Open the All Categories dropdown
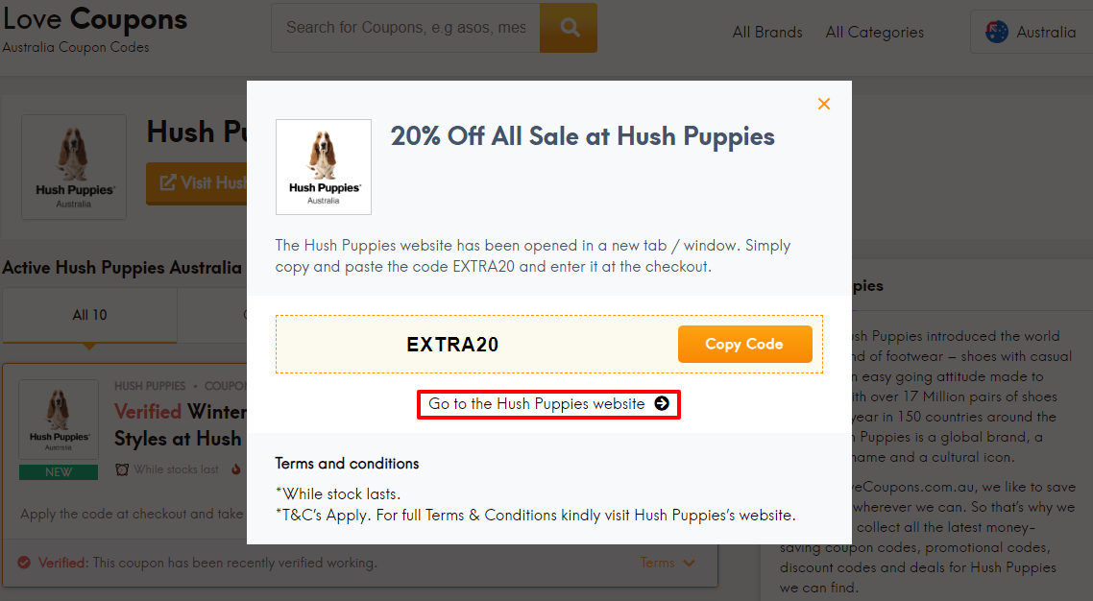Viewport: 1093px width, 601px height. click(874, 32)
